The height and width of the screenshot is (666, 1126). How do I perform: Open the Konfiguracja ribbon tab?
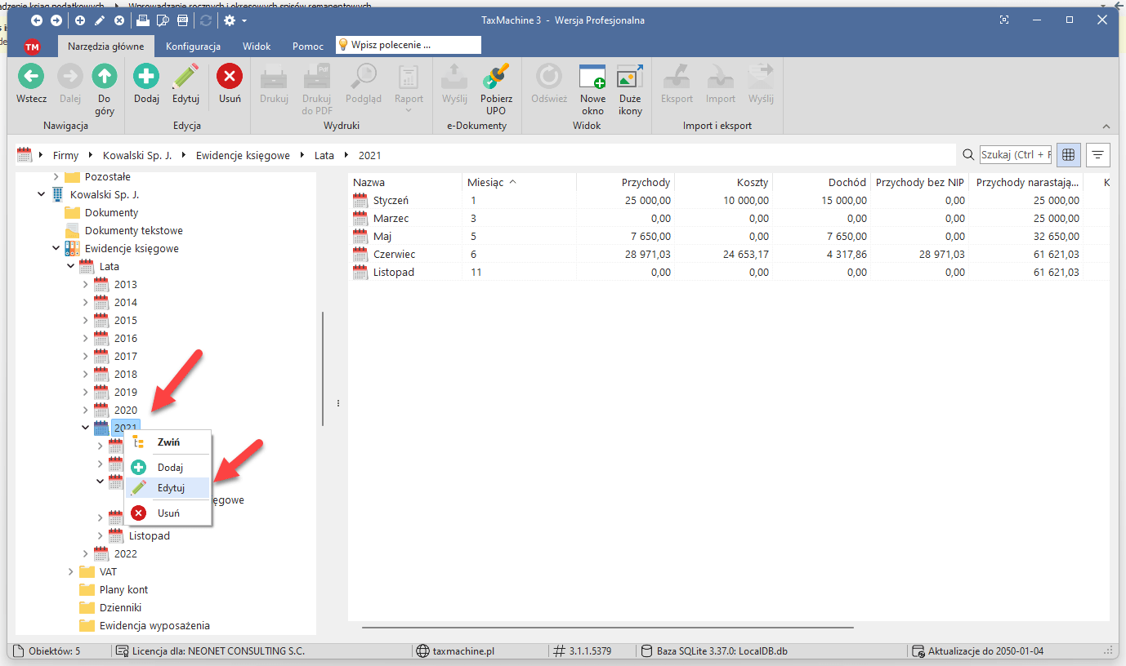pos(193,47)
